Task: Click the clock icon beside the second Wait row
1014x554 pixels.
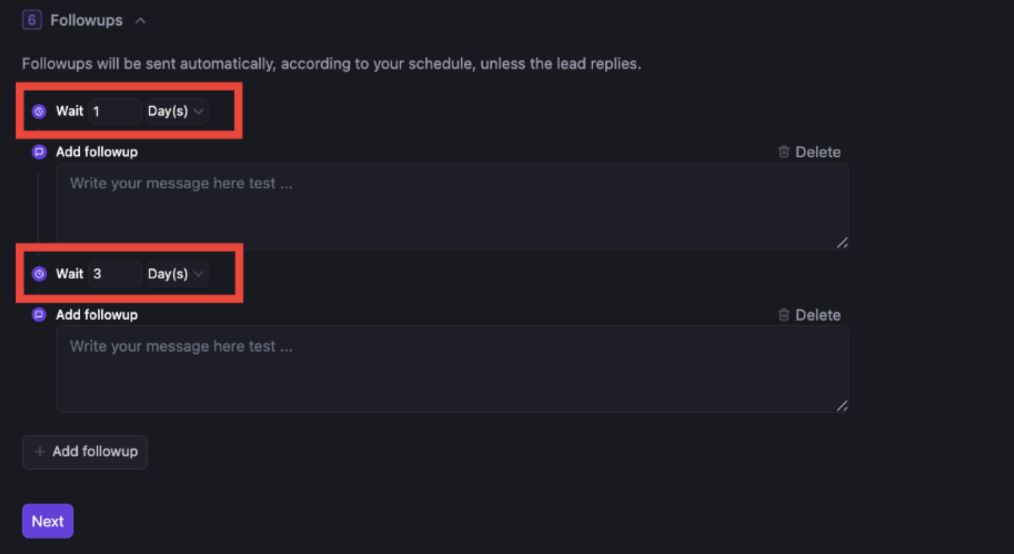Action: pos(39,273)
